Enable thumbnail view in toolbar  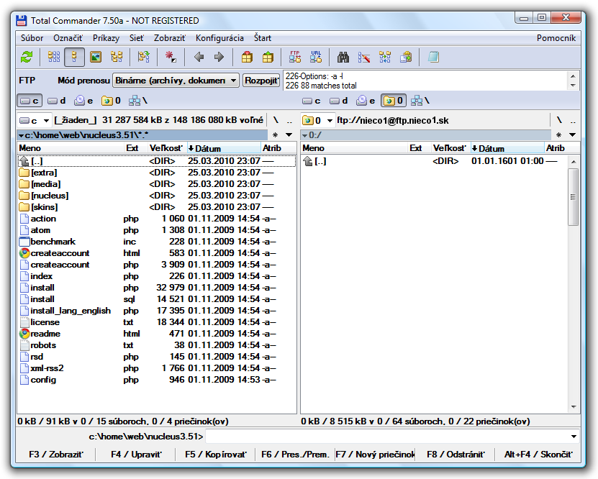pos(95,57)
